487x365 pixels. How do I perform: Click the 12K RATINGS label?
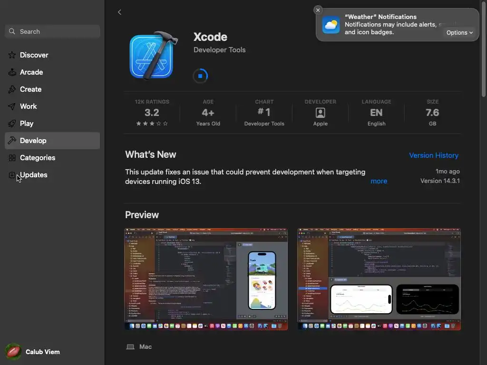152,102
